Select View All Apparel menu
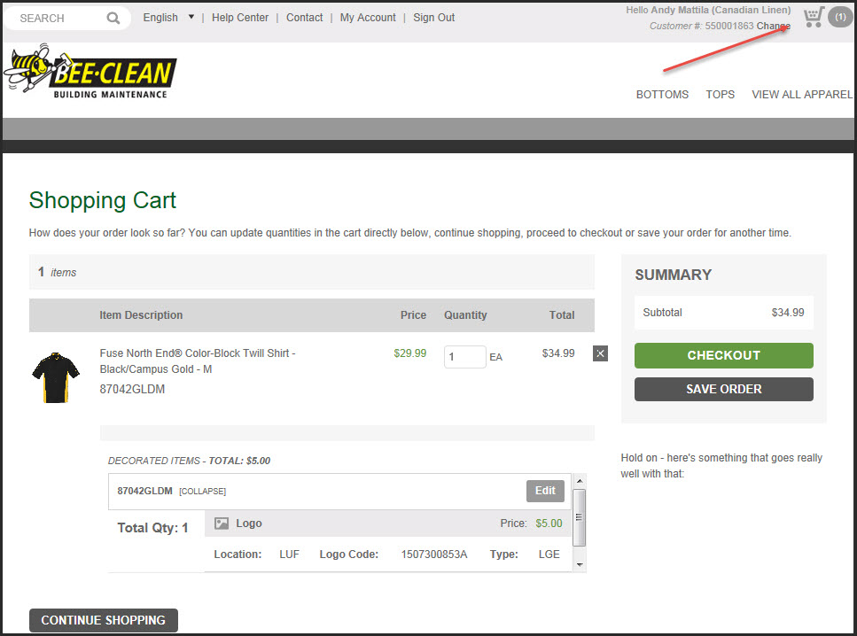 [801, 95]
